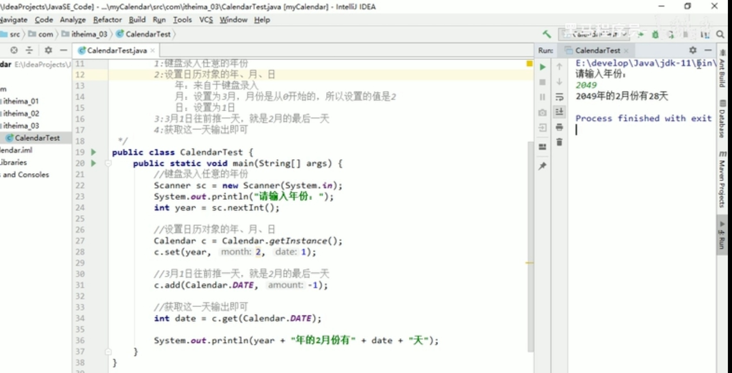Open the Refactor menu

pos(107,19)
